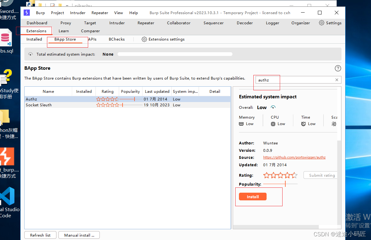This screenshot has width=371, height=240.
Task: Switch to the Target tab
Action: tap(90, 23)
